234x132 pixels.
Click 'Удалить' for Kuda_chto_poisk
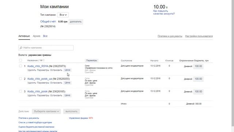(x=32, y=95)
